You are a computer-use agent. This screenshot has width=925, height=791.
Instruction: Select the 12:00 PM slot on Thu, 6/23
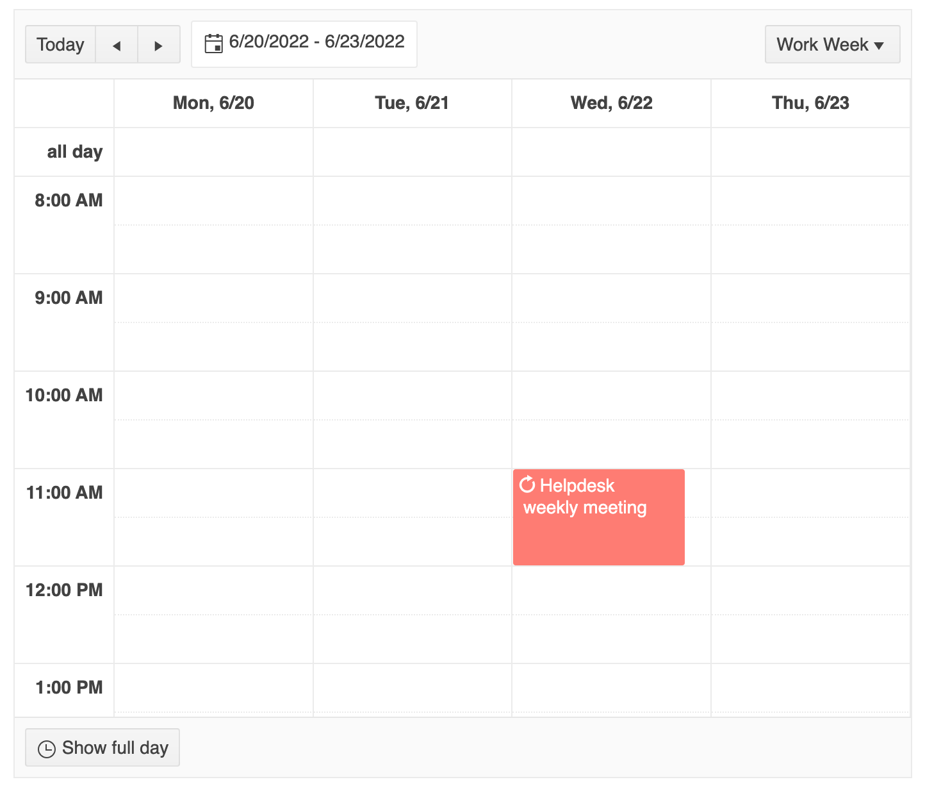point(810,590)
